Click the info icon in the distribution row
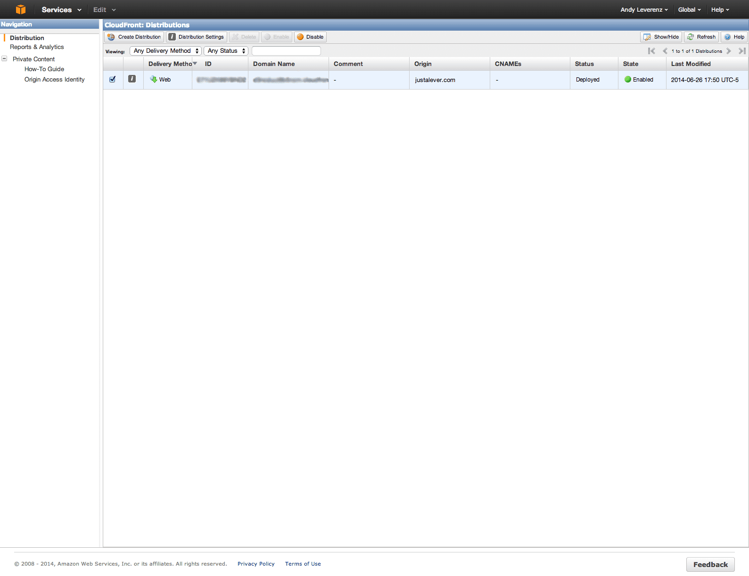Viewport: 749px width, 576px height. (x=132, y=79)
